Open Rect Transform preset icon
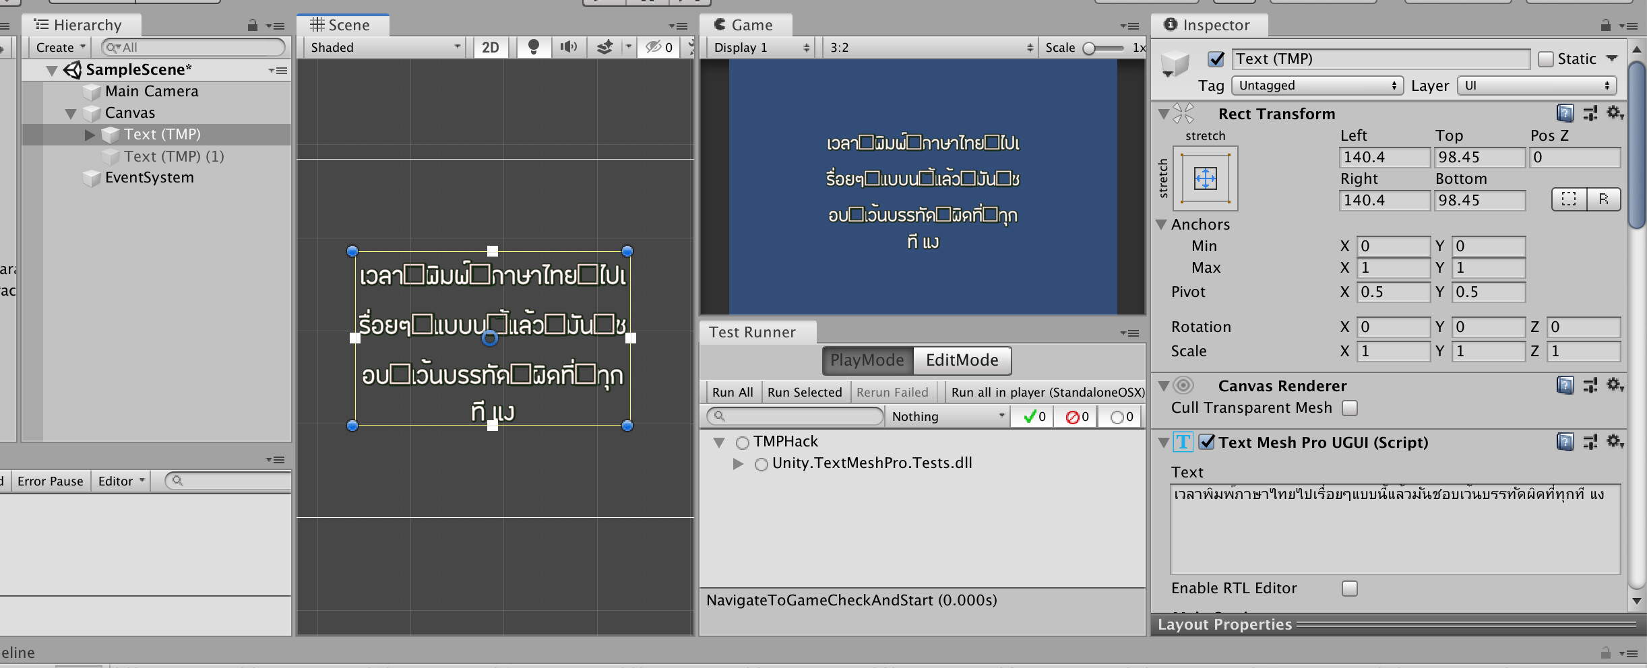Viewport: 1647px width, 668px height. (x=1590, y=113)
